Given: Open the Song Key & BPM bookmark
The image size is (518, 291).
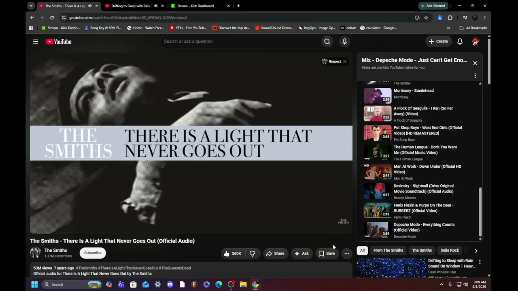Looking at the screenshot, I should (102, 28).
